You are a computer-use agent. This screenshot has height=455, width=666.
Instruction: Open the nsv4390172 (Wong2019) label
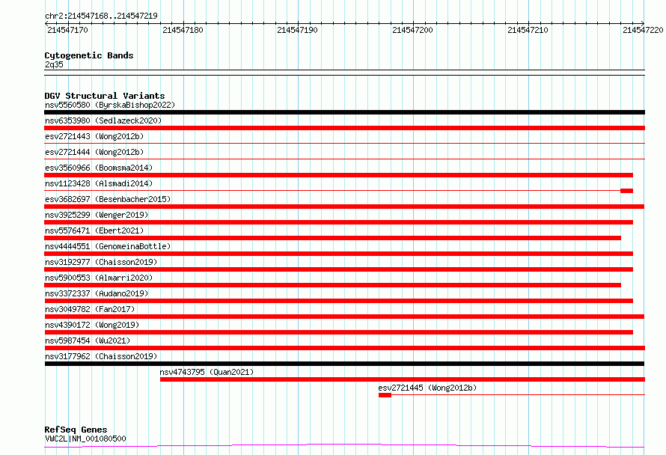pyautogui.click(x=92, y=325)
